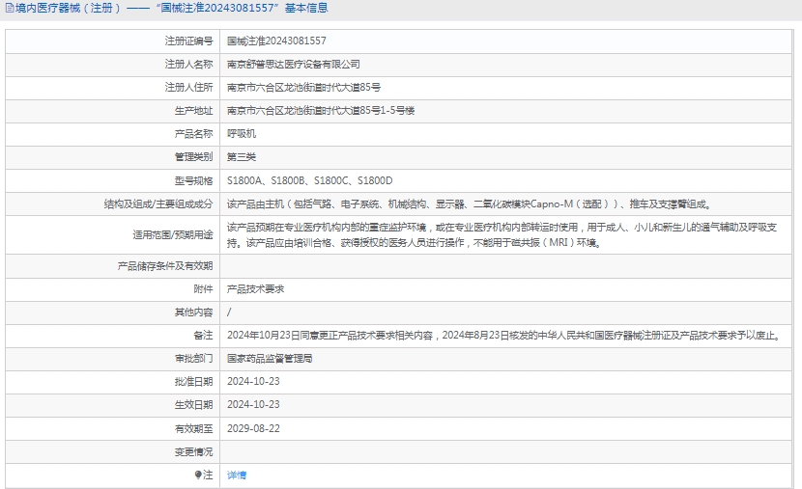
Task: Click the 批准日期 value 2024-10-23
Action: (x=252, y=381)
